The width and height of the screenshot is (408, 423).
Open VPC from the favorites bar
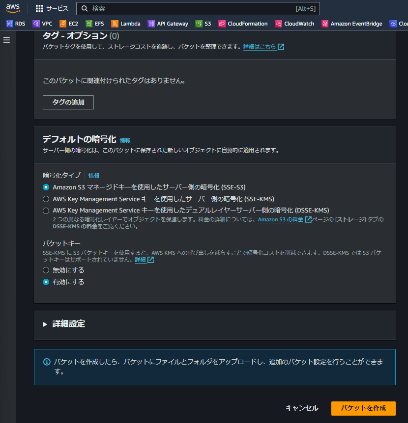42,23
